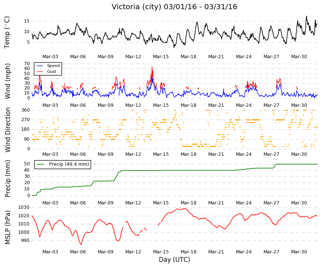Click the 1030 tick on the MSLP axis
This screenshot has height=267, width=321.
[x=24, y=207]
